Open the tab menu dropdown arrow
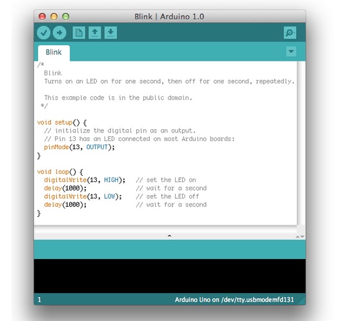337x321 pixels. 291,52
